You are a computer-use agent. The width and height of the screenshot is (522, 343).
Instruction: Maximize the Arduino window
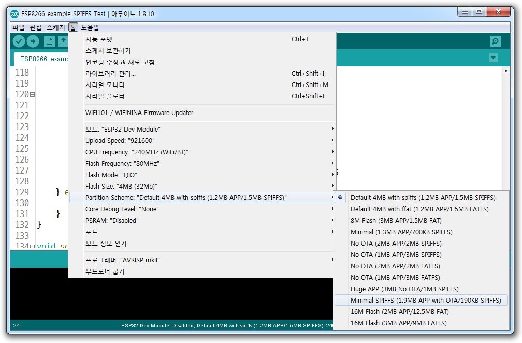point(479,12)
